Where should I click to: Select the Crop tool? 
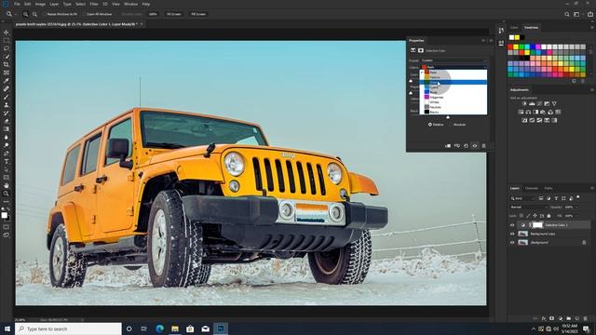click(x=7, y=64)
